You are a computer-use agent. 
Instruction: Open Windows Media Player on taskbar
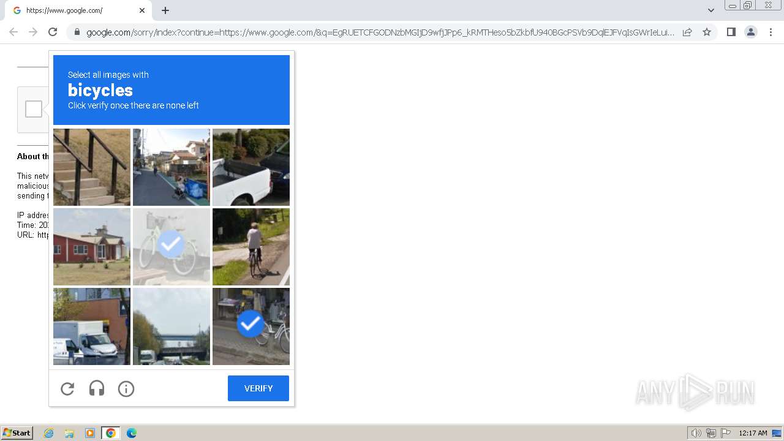click(x=90, y=433)
